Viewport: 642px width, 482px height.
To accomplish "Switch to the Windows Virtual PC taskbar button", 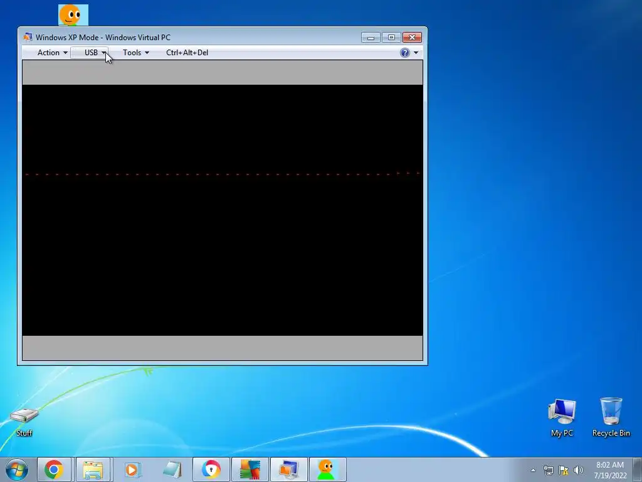I will pos(288,469).
